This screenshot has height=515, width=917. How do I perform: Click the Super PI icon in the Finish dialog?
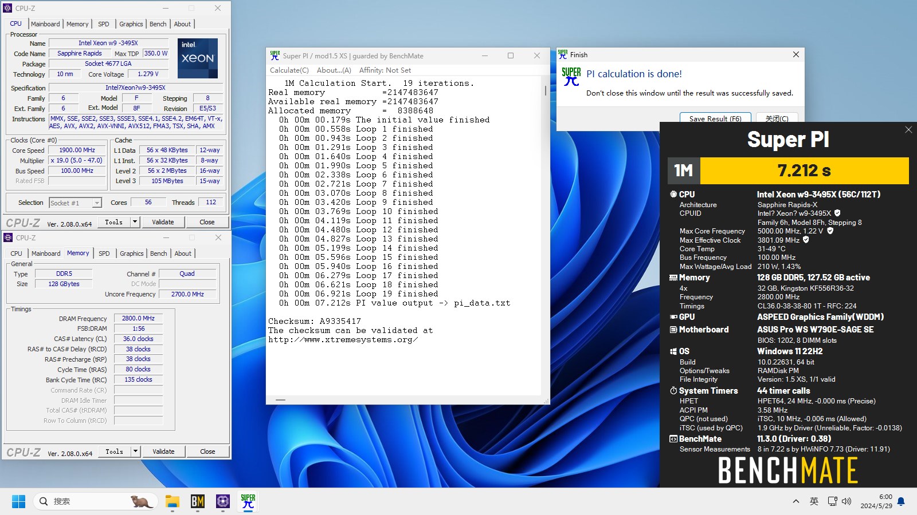tap(571, 77)
